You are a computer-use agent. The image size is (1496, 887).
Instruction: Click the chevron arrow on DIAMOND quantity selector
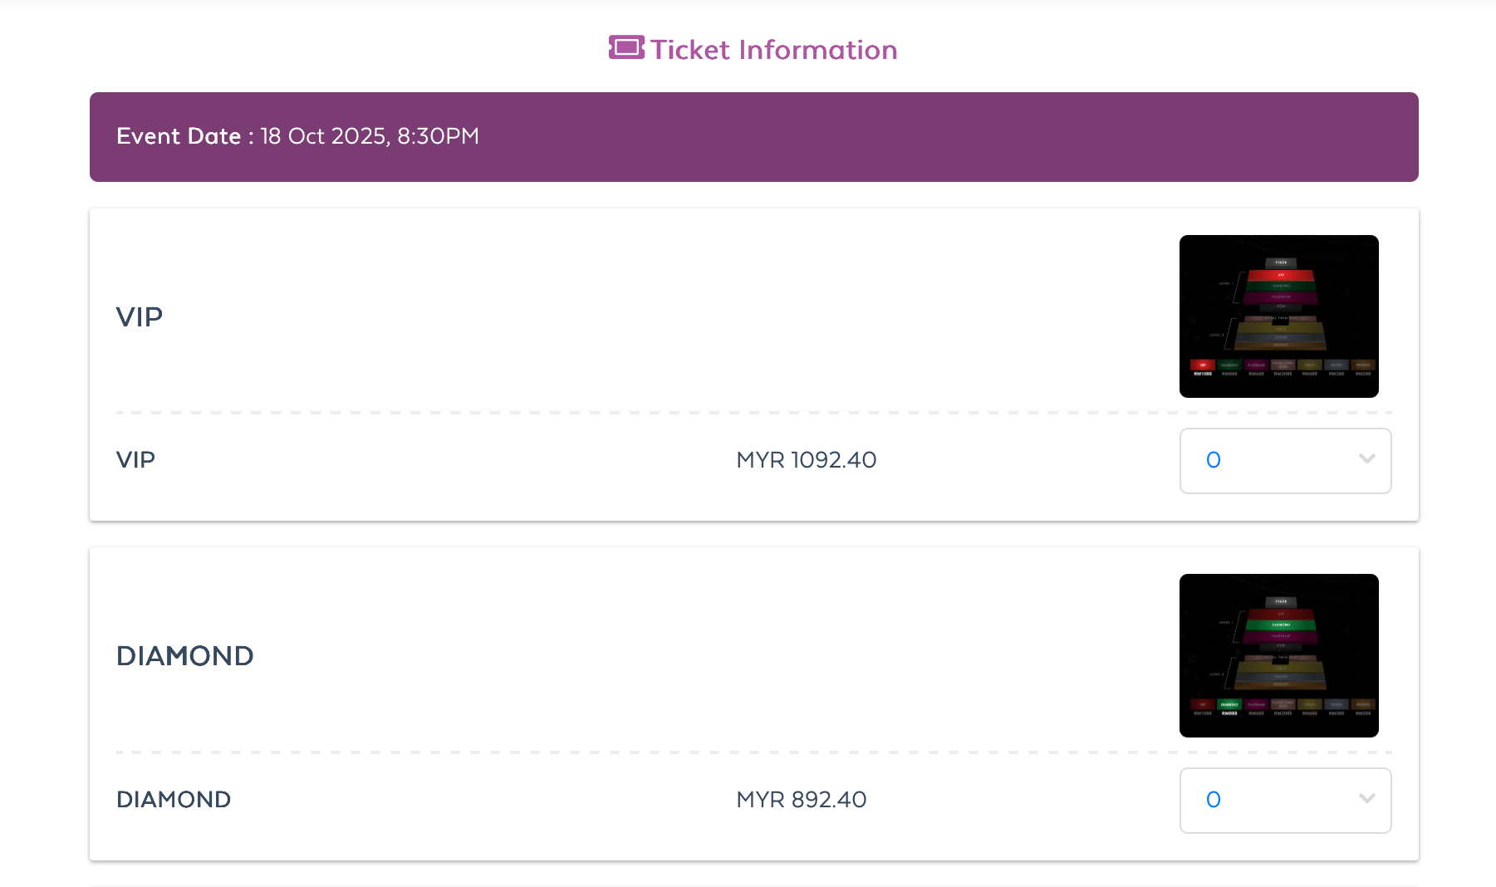[x=1366, y=798]
